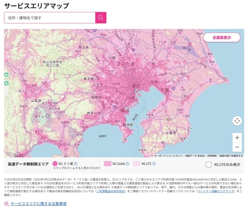
Task: Open full screen map display button
Action: pyautogui.click(x=222, y=37)
